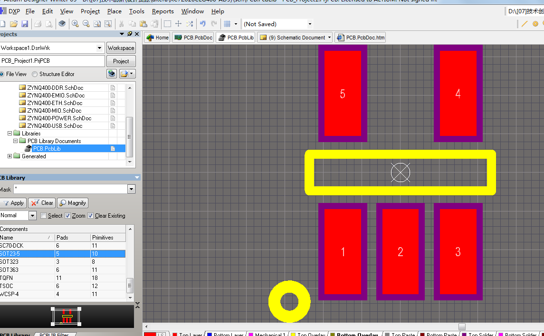
Task: Select the SOT323 component row
Action: 62,262
